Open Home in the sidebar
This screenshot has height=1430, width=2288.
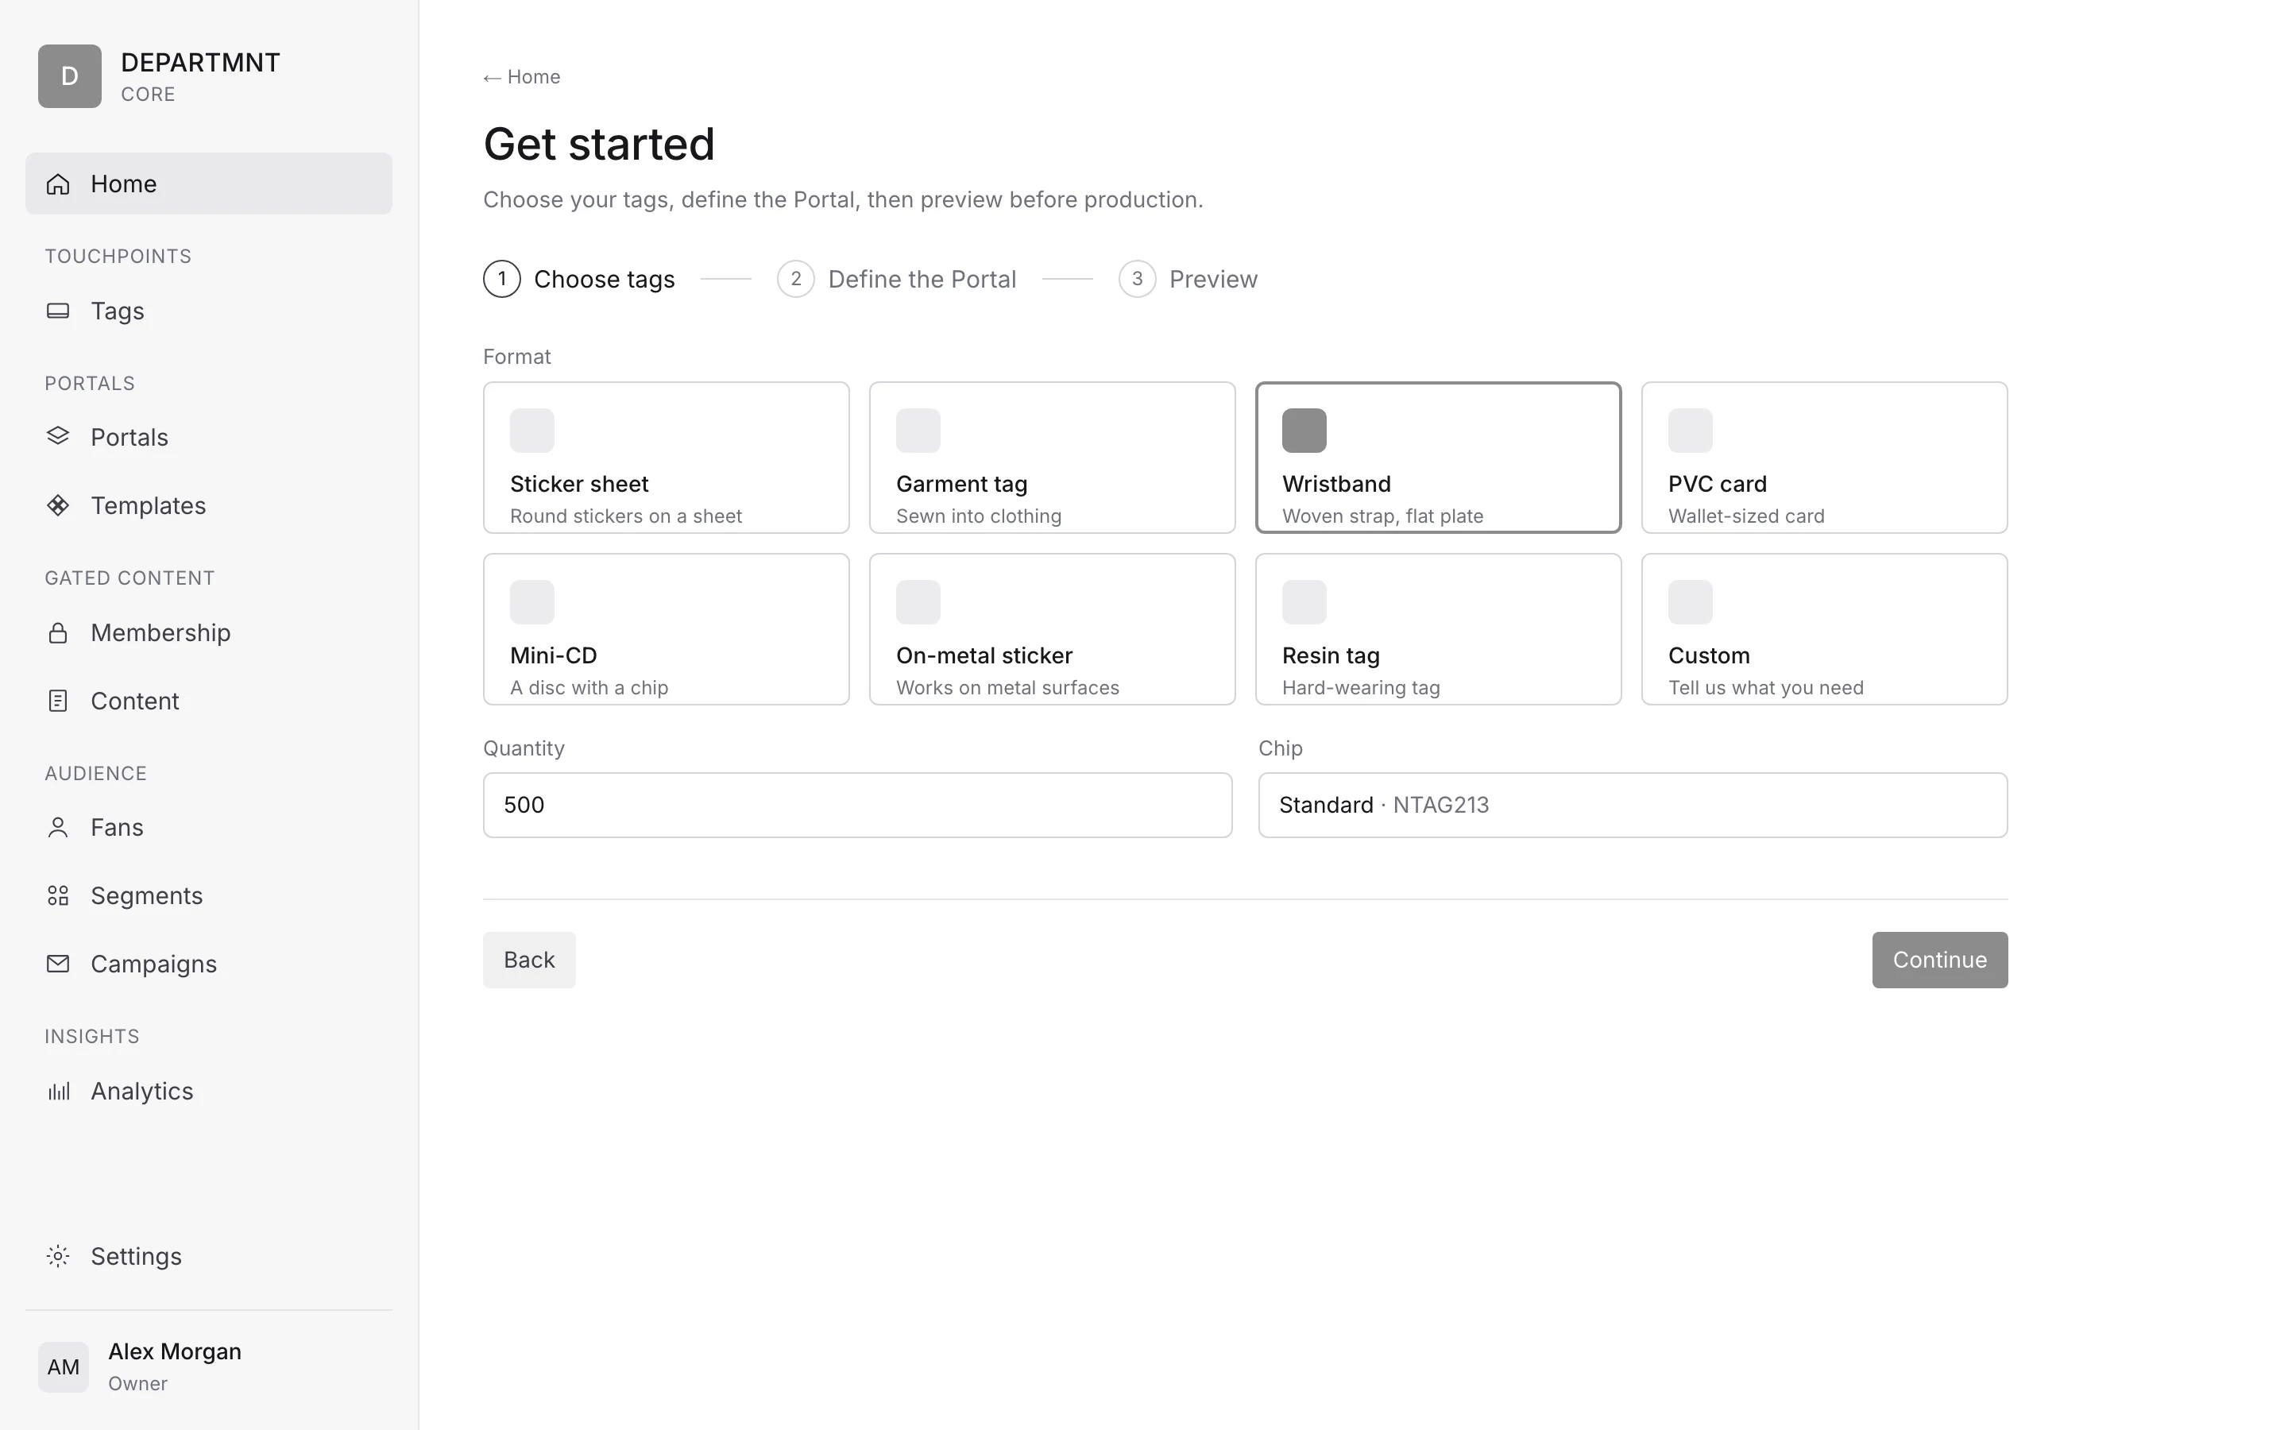click(x=209, y=184)
